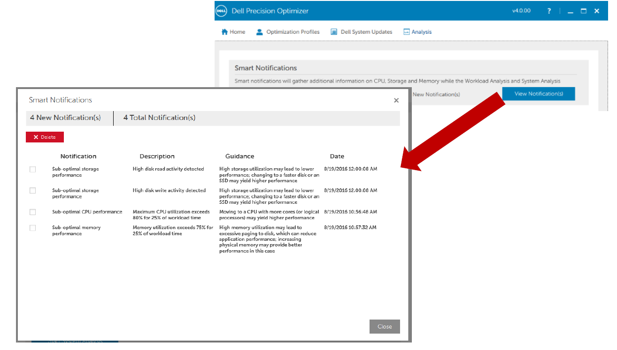617x350 pixels.
Task: Open Dell System Updates tab
Action: pyautogui.click(x=362, y=32)
